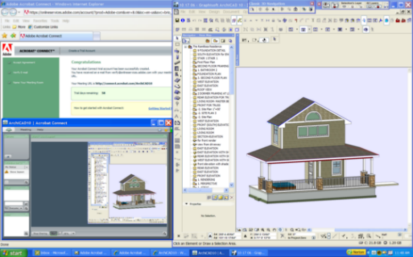Collapse the Properties section in Navigator
Screen dimensions: 413x257
(x=187, y=204)
